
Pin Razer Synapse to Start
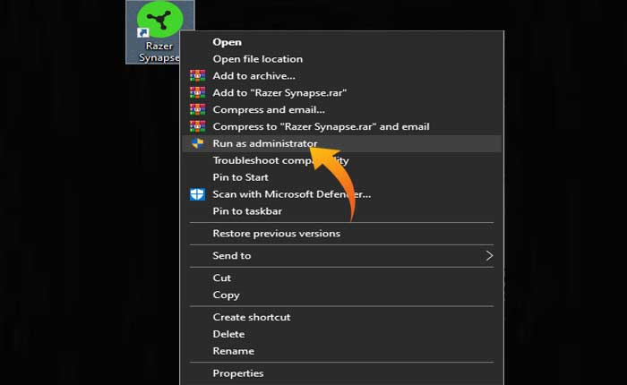point(240,177)
